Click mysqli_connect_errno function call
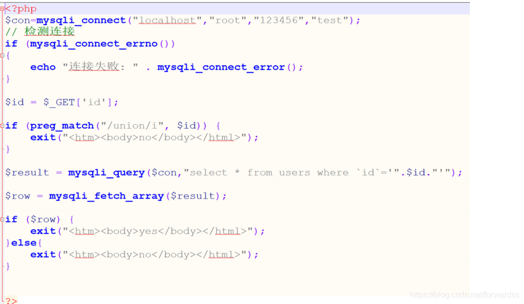Viewport: 524px width, 304px height. [x=93, y=44]
